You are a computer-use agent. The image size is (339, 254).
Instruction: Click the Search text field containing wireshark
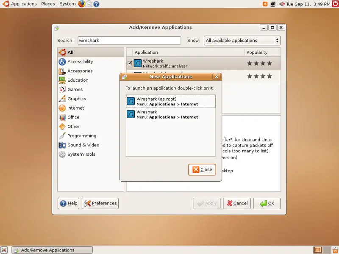[128, 41]
